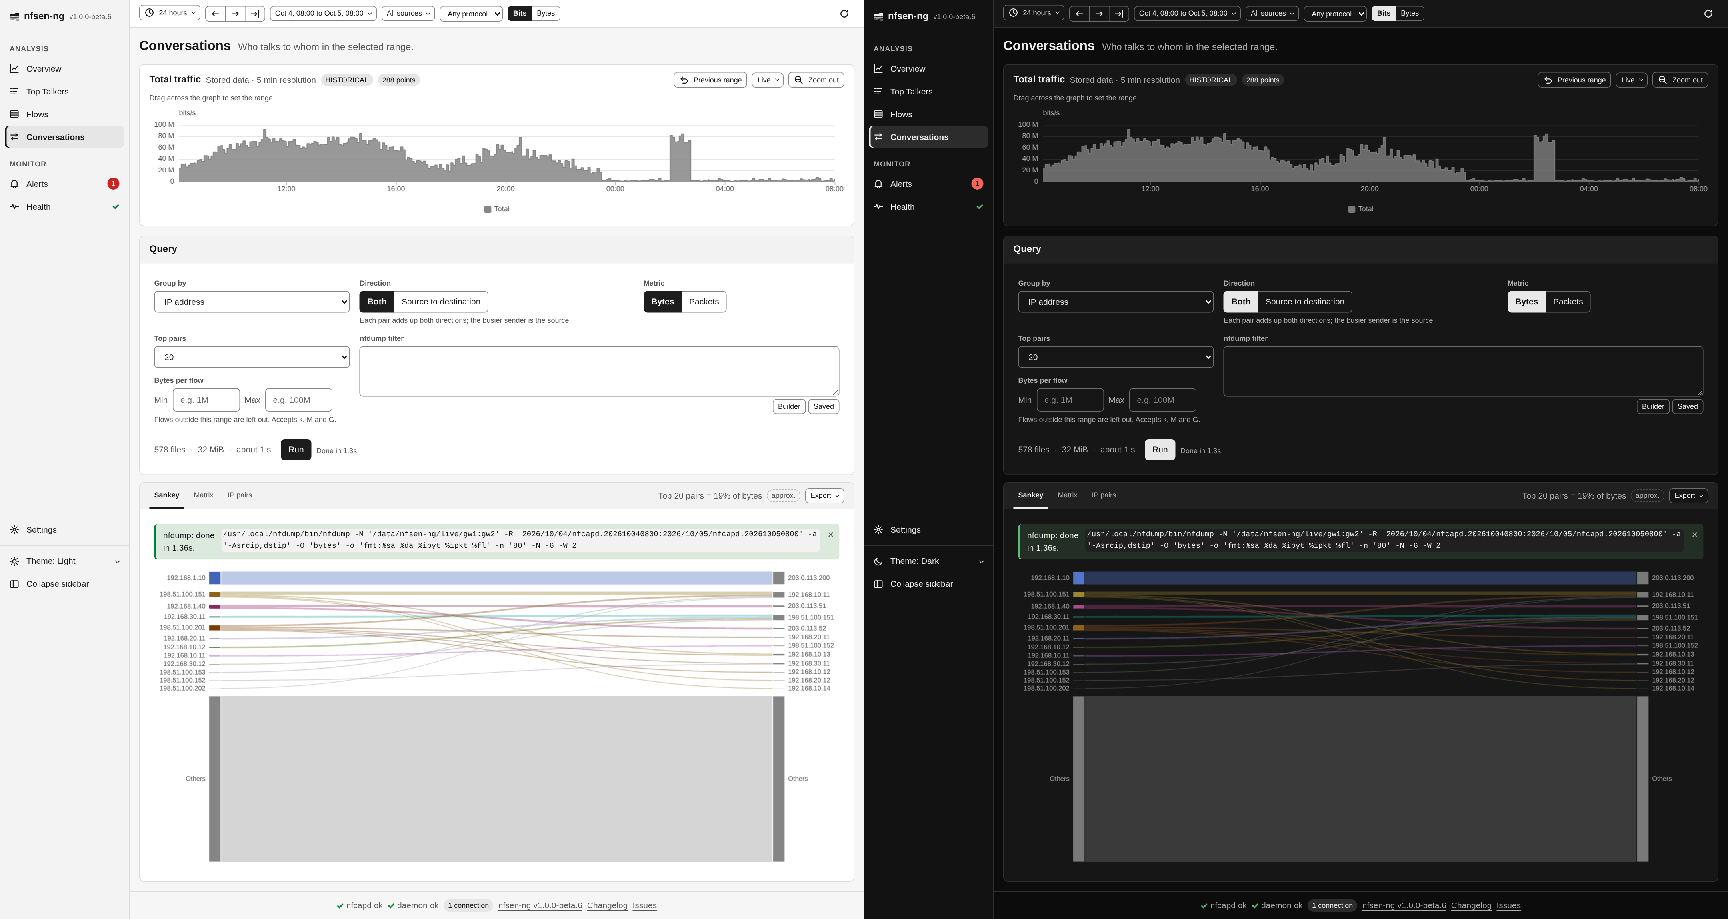
Task: Open 24 hours range dropdown, light pane
Action: click(170, 13)
